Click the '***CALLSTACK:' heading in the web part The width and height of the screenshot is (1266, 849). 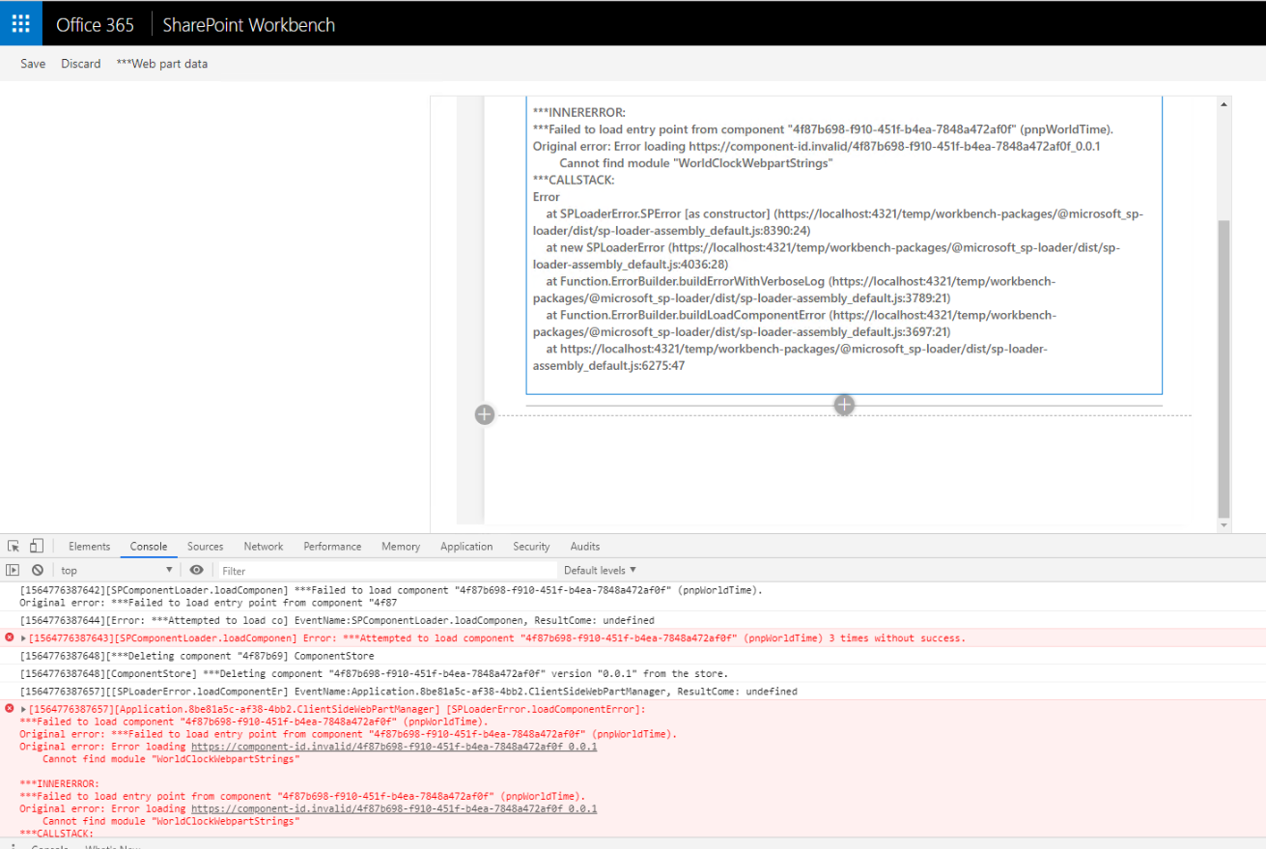574,180
